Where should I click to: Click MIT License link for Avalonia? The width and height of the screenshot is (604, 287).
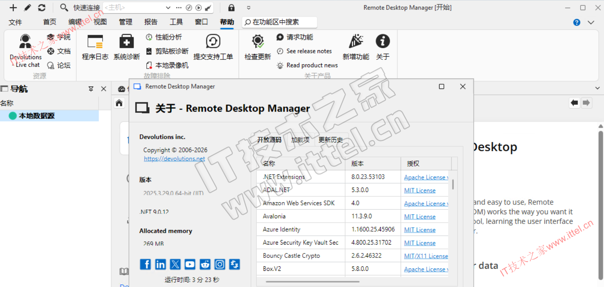click(420, 217)
